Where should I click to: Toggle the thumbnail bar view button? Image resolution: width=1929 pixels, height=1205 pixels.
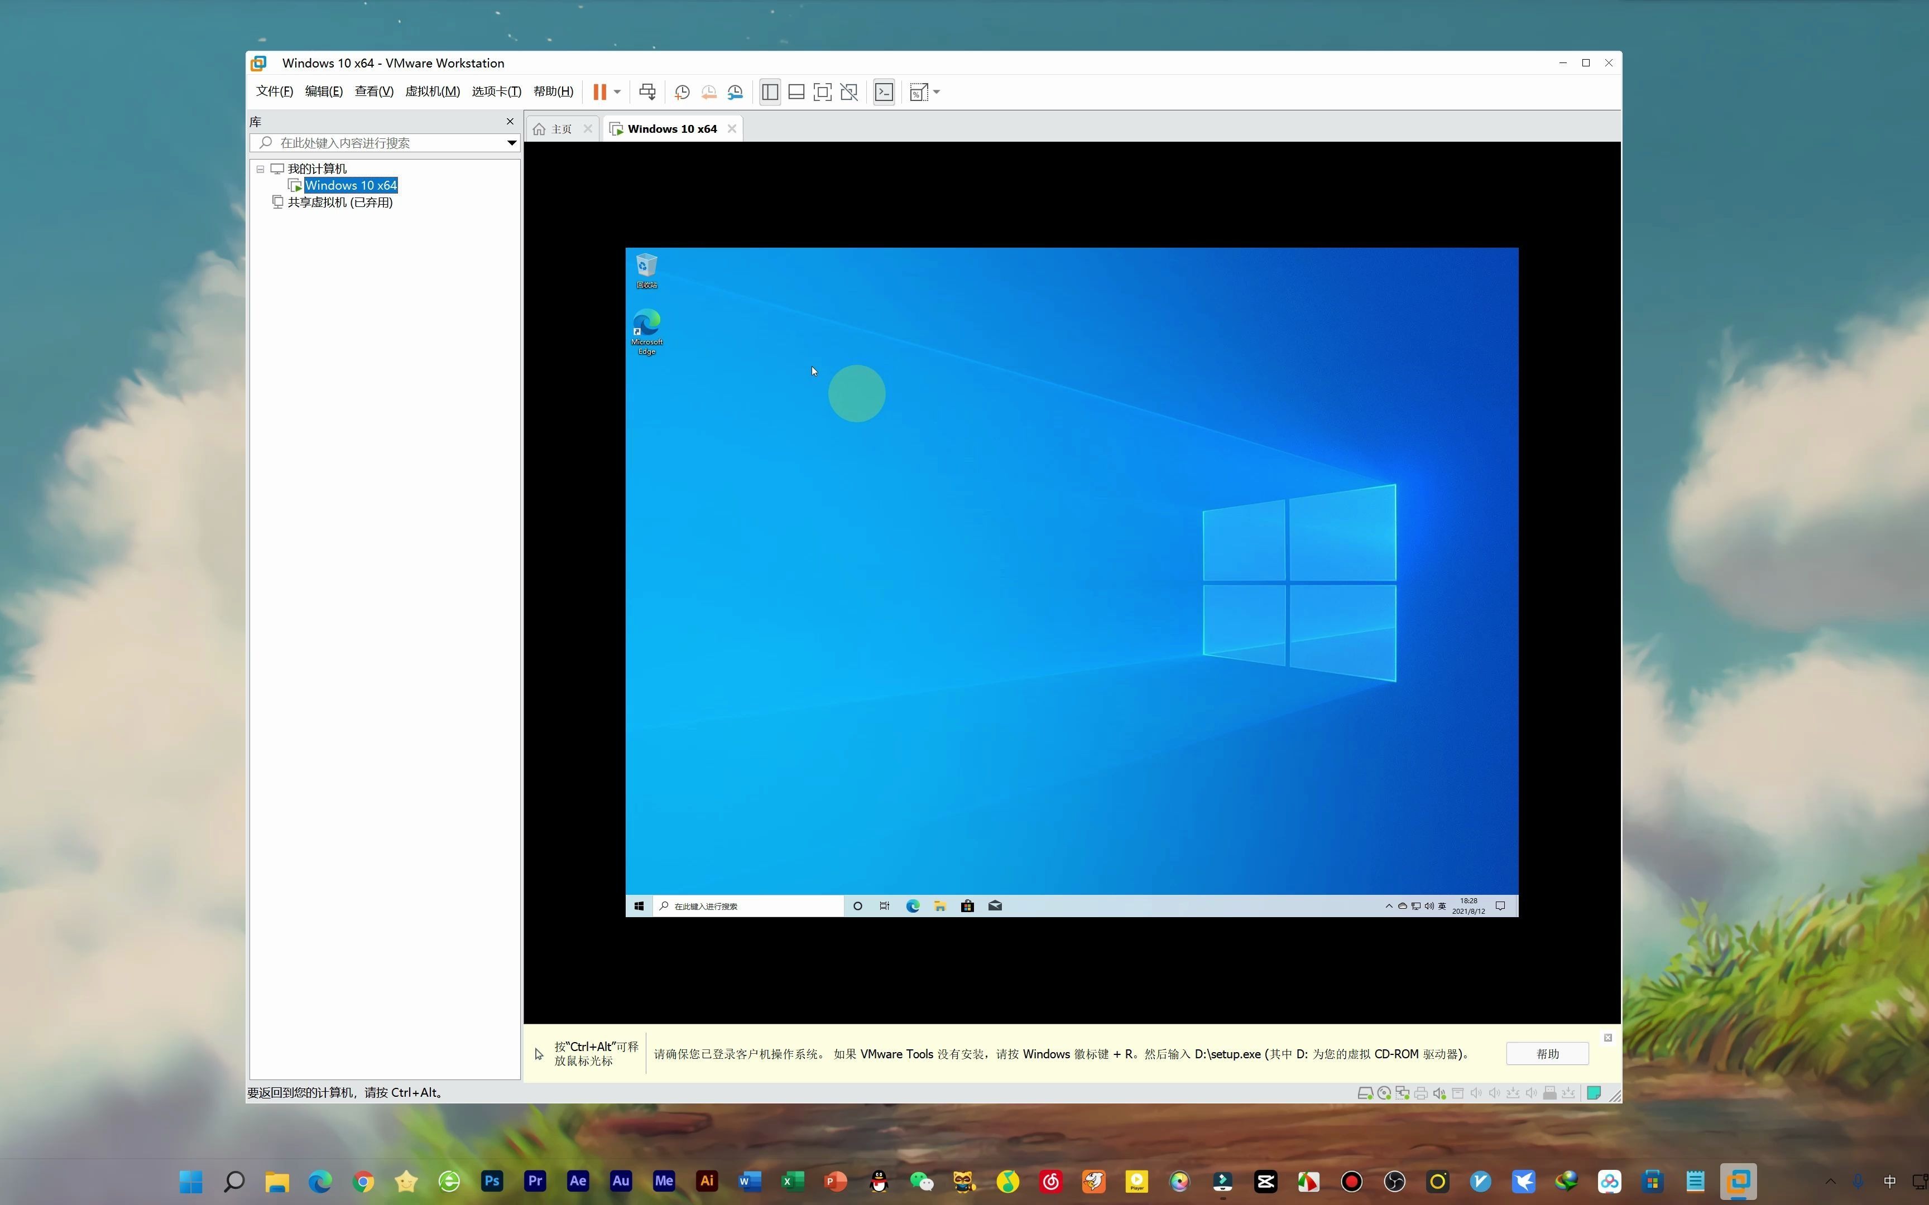pyautogui.click(x=796, y=93)
